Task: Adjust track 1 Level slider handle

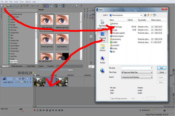Action: (22, 82)
